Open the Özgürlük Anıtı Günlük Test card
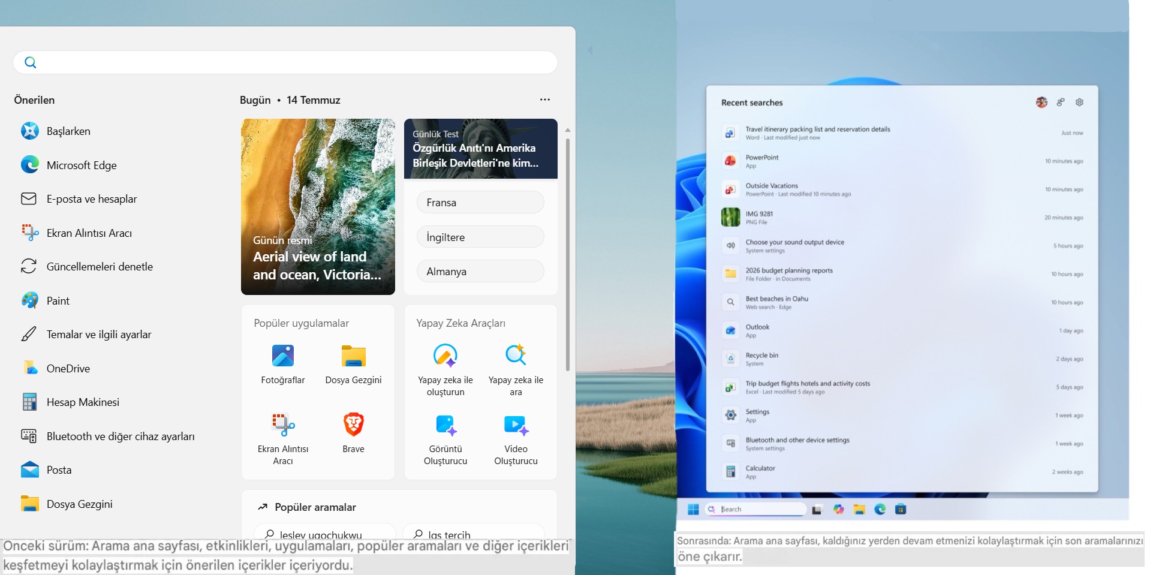 [480, 149]
